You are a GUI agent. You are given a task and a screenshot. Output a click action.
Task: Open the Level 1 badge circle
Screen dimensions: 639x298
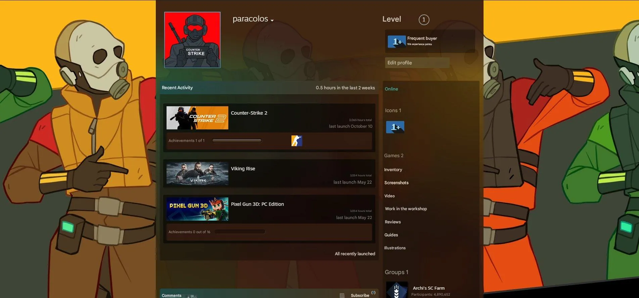click(424, 19)
